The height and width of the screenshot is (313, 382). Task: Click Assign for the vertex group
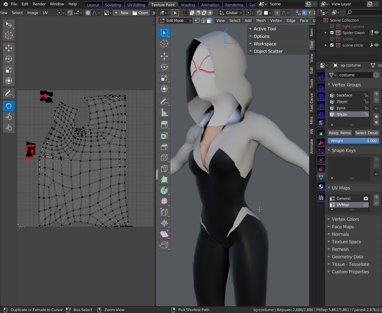click(334, 133)
